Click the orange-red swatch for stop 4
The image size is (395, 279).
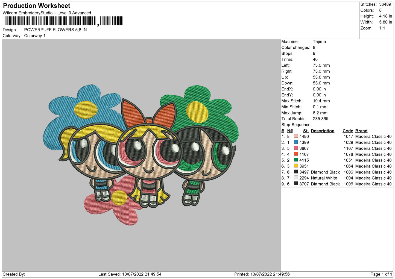pyautogui.click(x=296, y=154)
